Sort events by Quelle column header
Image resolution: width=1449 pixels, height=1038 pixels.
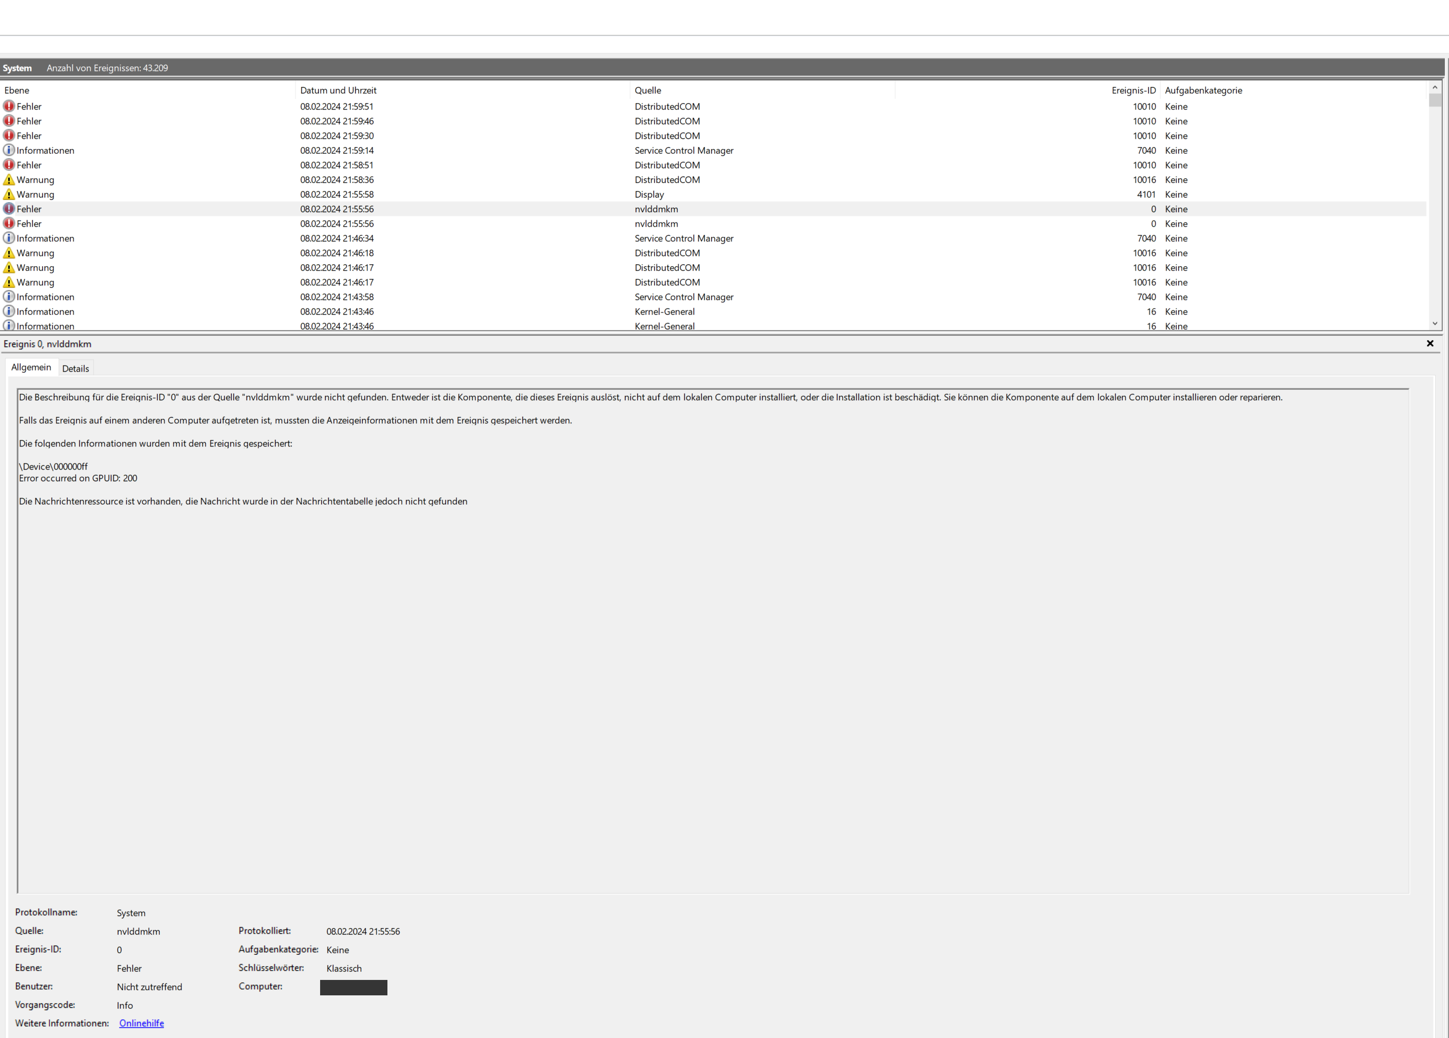click(x=648, y=91)
